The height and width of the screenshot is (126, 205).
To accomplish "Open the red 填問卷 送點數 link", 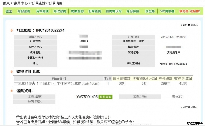I will coord(190,11).
